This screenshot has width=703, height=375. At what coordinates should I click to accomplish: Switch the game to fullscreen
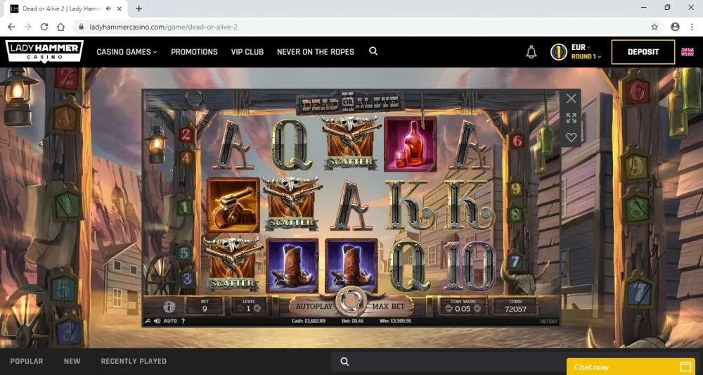(571, 118)
